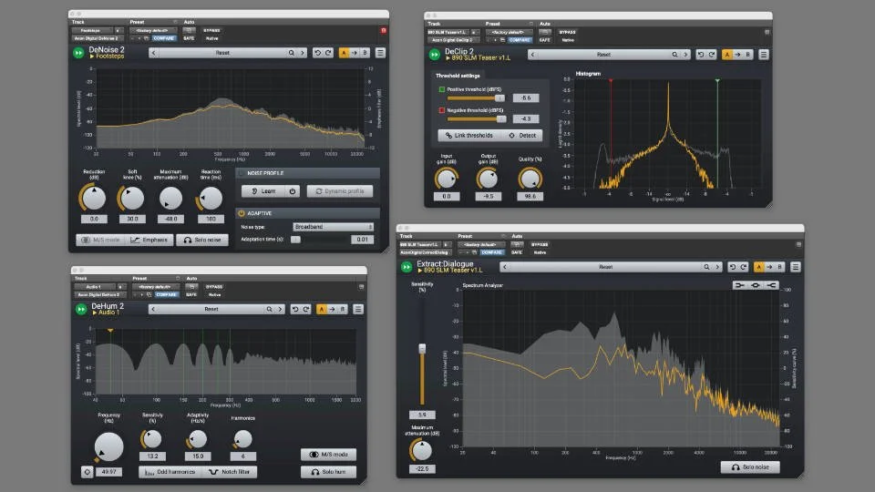Click Odd harmonics button in DeHum 2
The width and height of the screenshot is (875, 492).
[170, 472]
